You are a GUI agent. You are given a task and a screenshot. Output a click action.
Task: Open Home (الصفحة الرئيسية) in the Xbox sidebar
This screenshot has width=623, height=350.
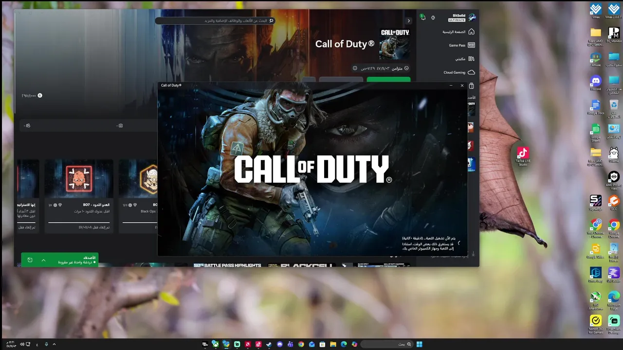click(x=458, y=32)
